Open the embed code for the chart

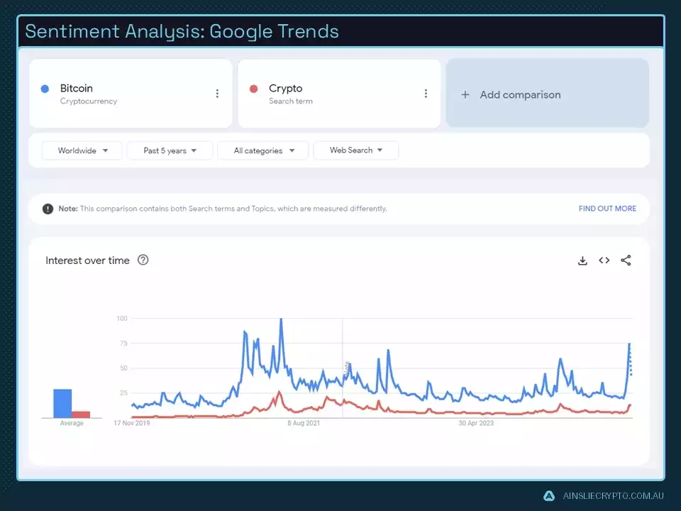(604, 260)
